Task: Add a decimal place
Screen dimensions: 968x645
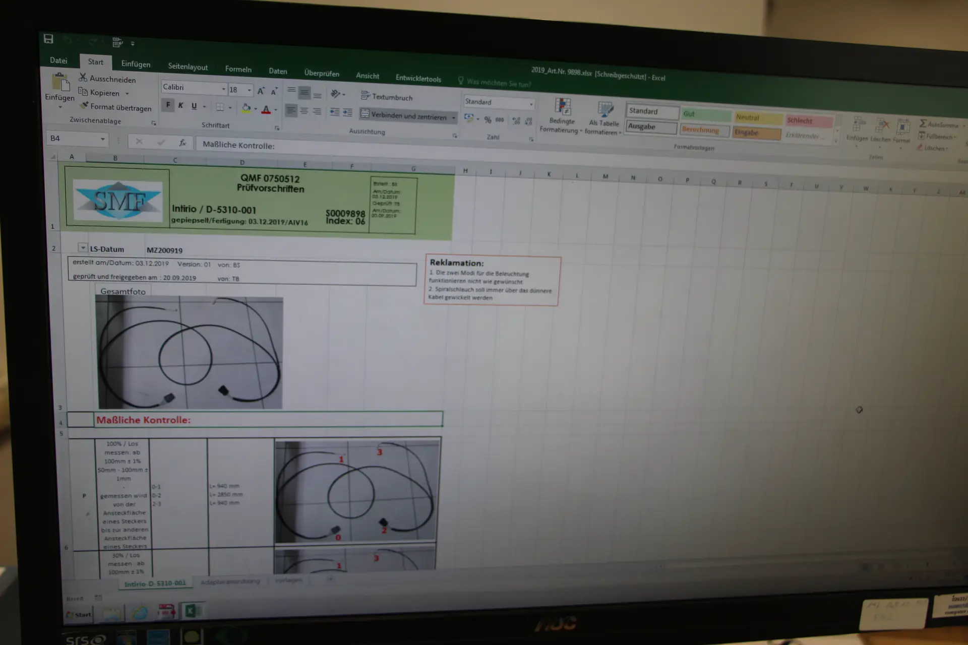Action: [x=516, y=120]
